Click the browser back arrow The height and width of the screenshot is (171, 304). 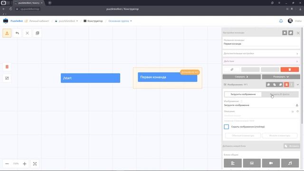click(x=4, y=9)
